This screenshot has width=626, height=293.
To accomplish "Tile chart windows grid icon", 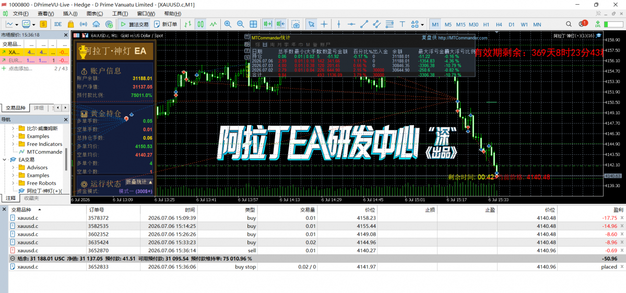I will (253, 24).
